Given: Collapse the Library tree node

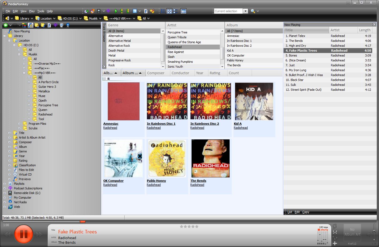Looking at the screenshot, I should [x=4, y=36].
